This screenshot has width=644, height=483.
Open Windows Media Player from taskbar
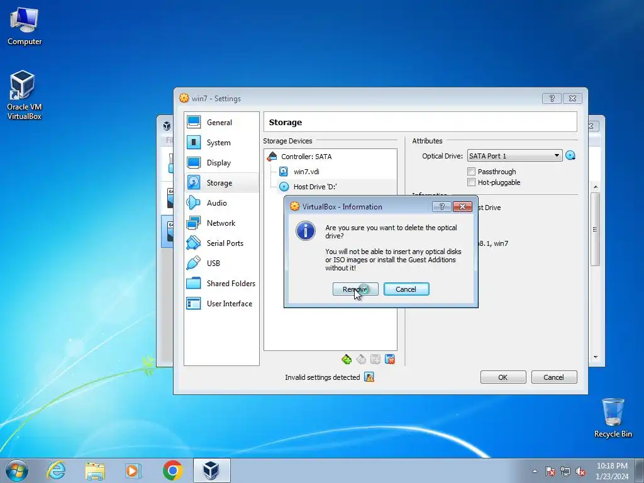[133, 470]
